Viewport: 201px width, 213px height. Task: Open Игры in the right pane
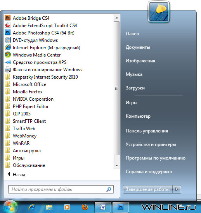coord(132,103)
